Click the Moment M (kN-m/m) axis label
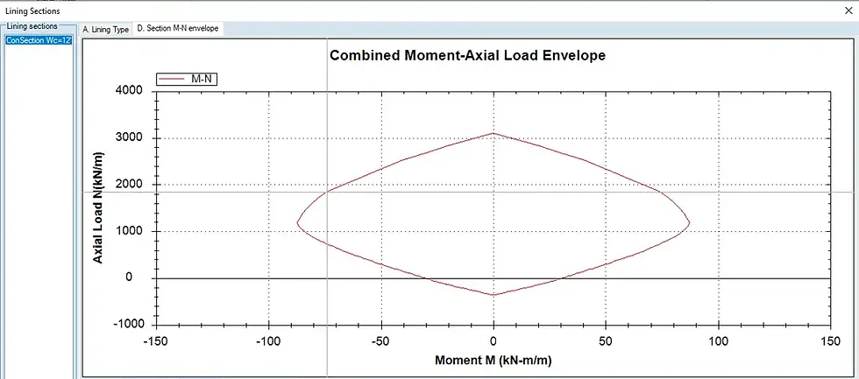Image resolution: width=859 pixels, height=379 pixels. (x=493, y=361)
